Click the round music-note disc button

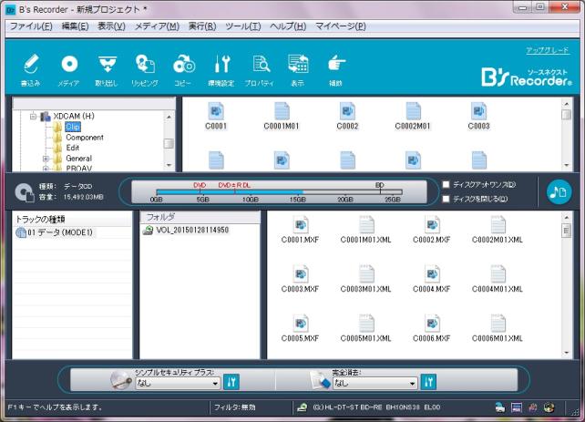[x=559, y=192]
